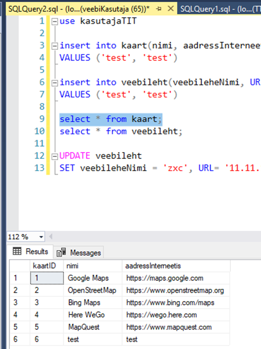
Task: Collapse the 'use kasutajaTIT' code block
Action: (54, 21)
